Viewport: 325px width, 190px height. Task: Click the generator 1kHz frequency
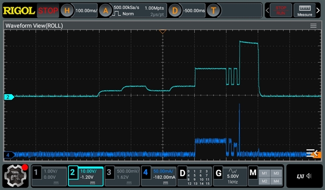[233, 182]
